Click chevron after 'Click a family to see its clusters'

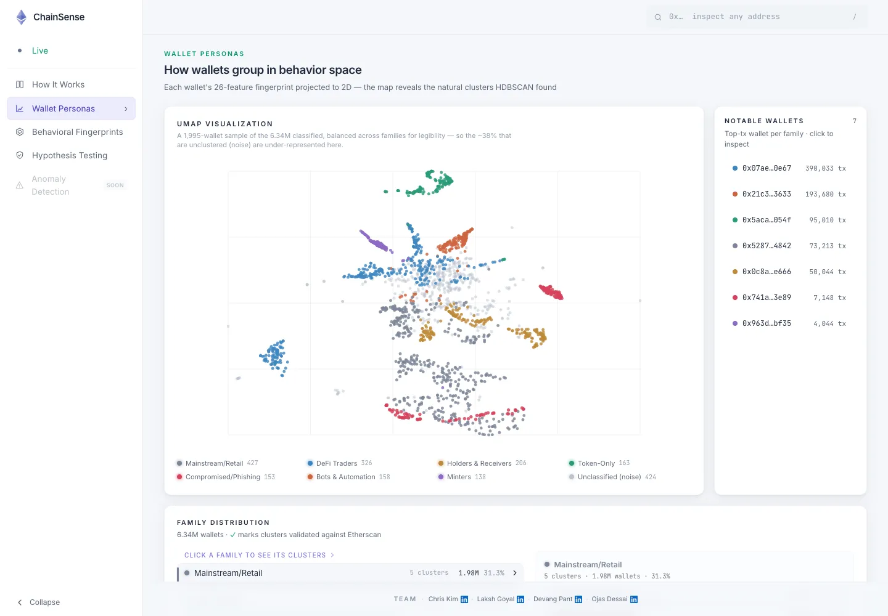coord(332,555)
